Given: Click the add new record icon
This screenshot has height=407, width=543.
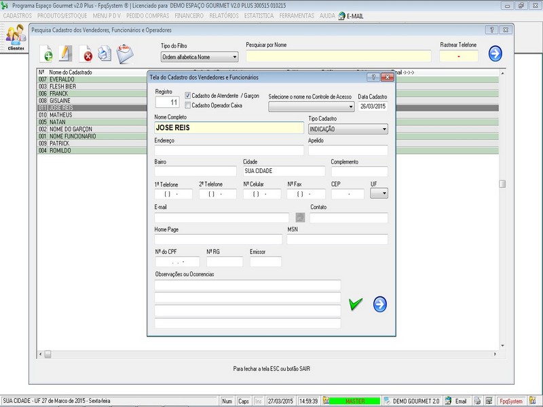Looking at the screenshot, I should click(47, 54).
